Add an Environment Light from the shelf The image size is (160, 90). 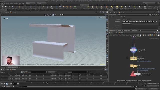point(117,7)
